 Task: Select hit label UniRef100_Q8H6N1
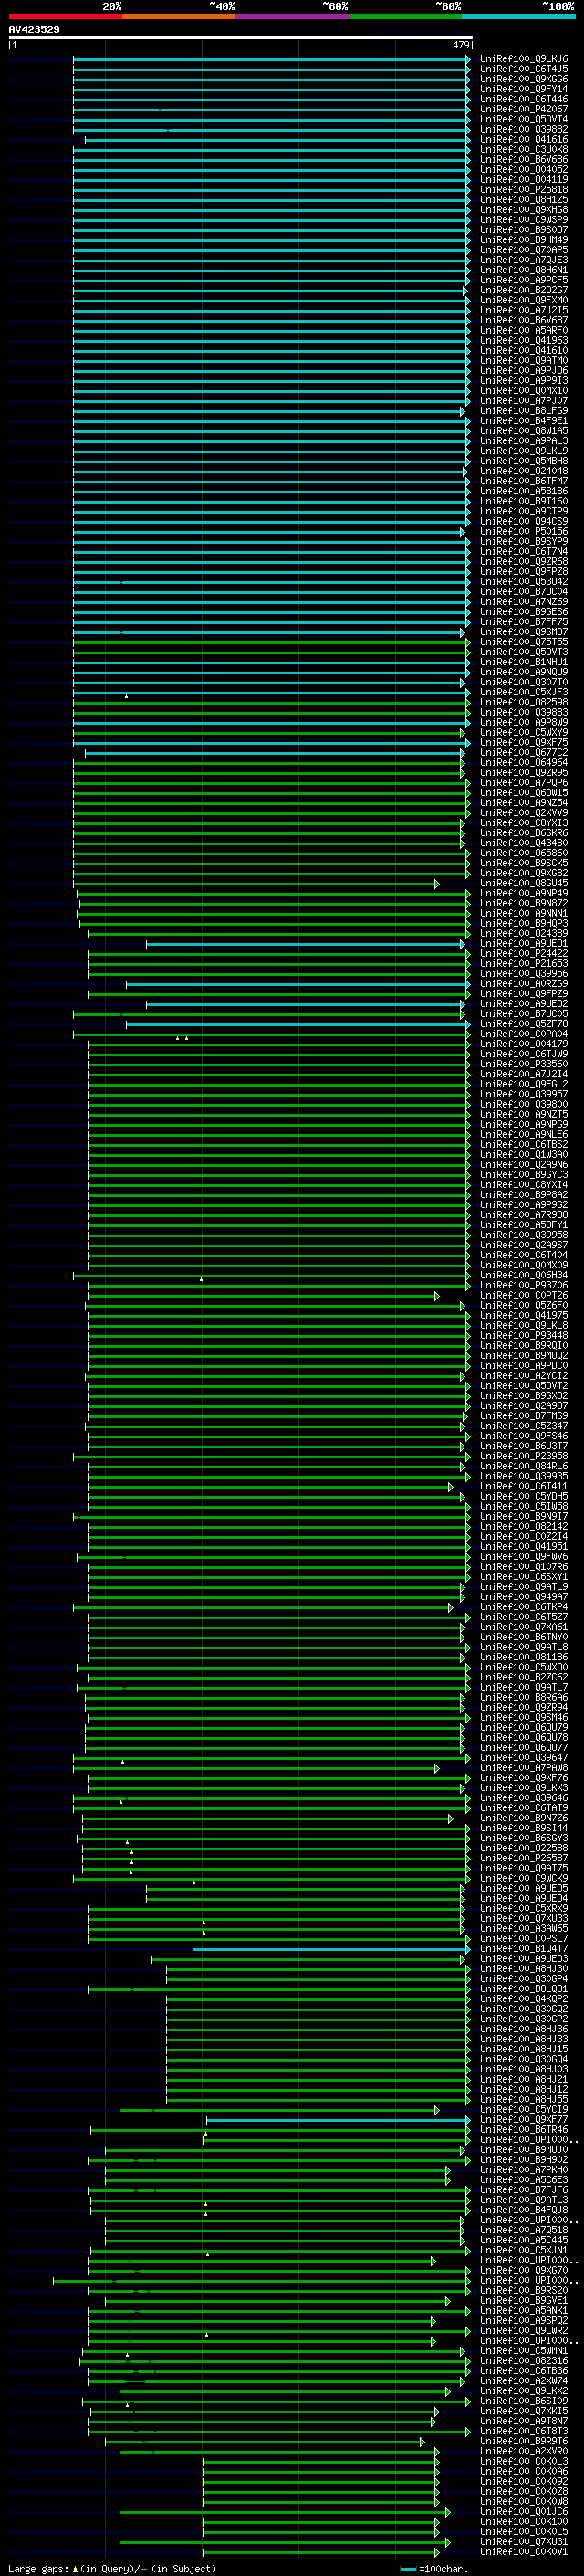[x=524, y=270]
